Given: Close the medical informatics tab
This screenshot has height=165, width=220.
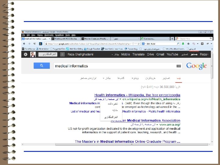Looking at the screenshot, I should pos(50,39).
